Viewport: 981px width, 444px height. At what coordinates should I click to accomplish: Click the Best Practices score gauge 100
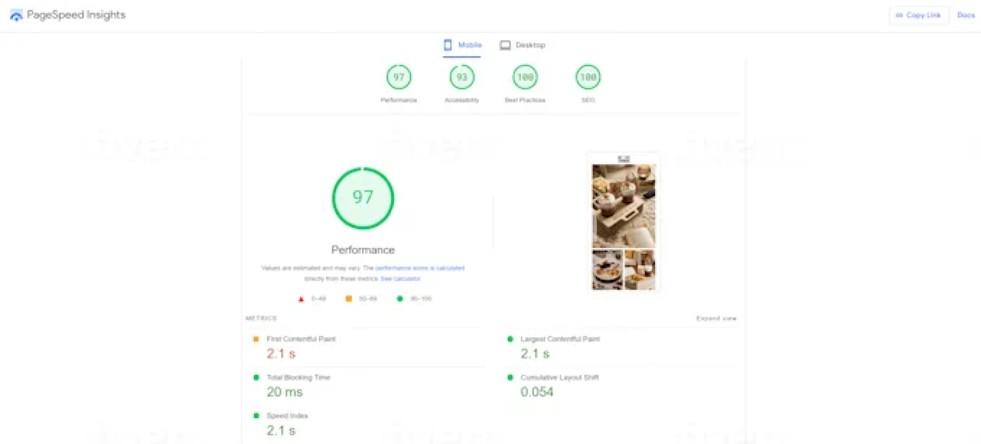point(525,77)
